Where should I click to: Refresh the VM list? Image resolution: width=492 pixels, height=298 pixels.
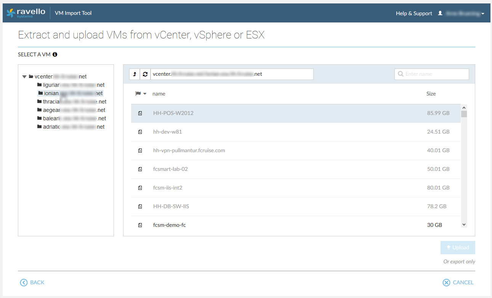point(145,74)
